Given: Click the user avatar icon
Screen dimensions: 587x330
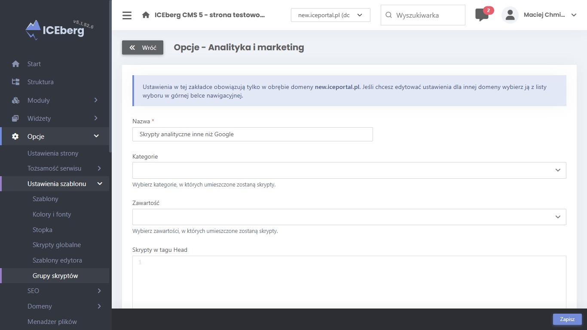Looking at the screenshot, I should [510, 15].
